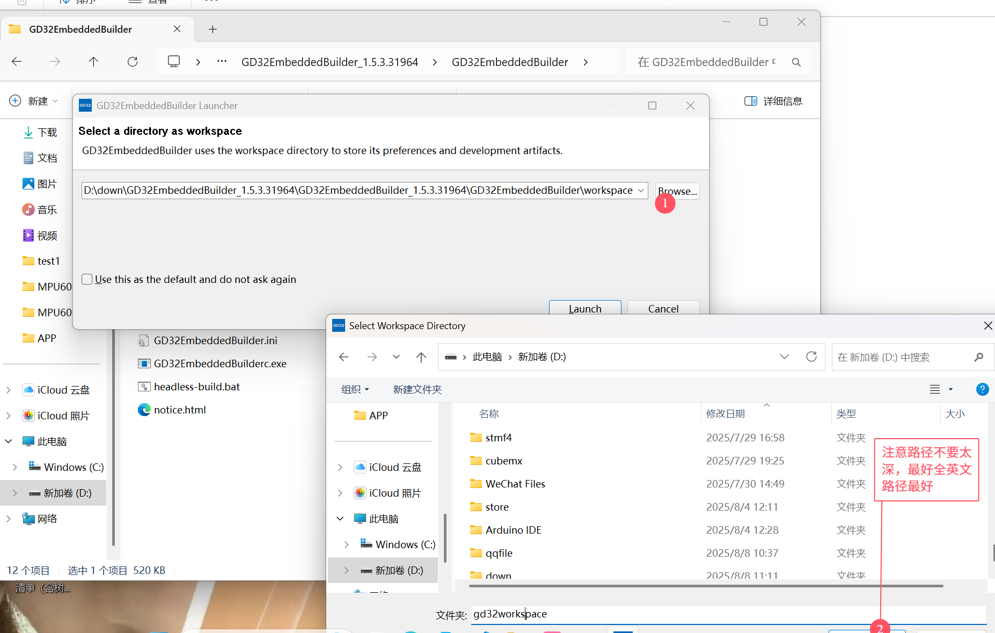Expand Windows (C:) in workspace dialog tree
Image resolution: width=995 pixels, height=633 pixels.
point(347,544)
